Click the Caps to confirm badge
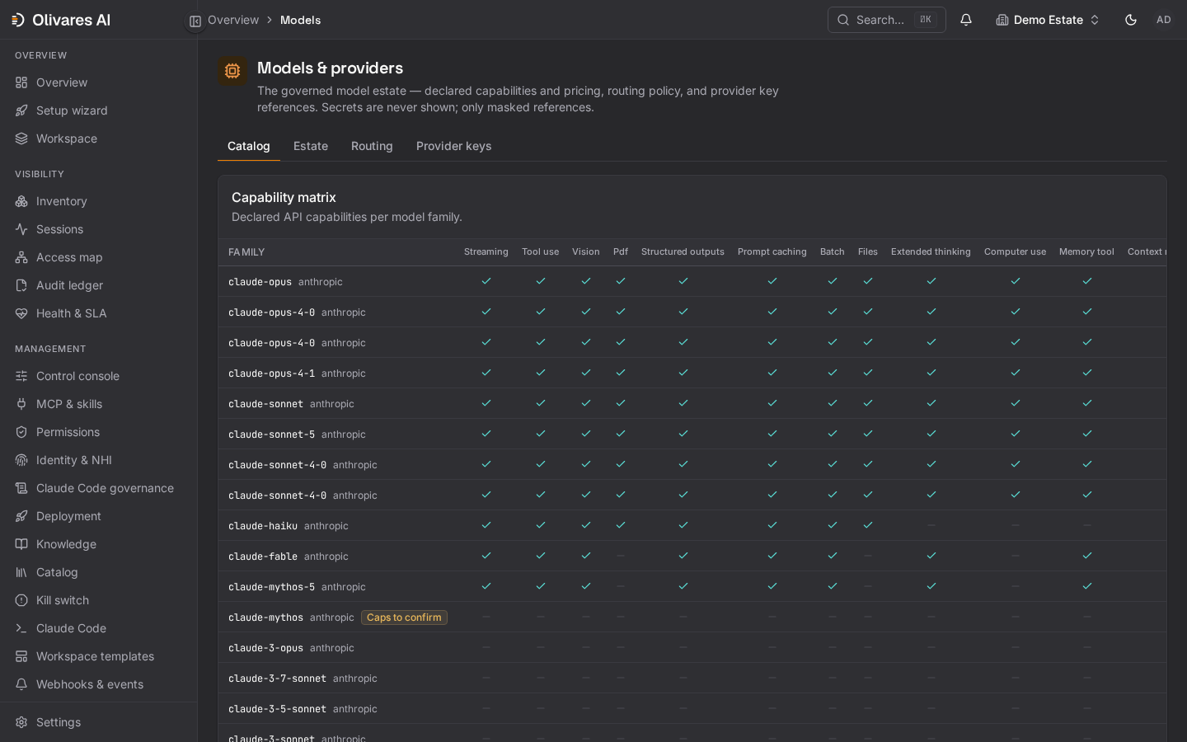The height and width of the screenshot is (742, 1187). point(404,618)
